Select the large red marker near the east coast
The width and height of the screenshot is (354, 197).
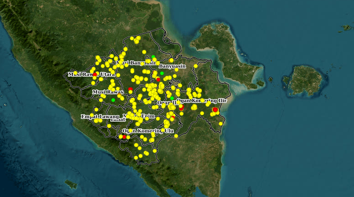pos(215,109)
